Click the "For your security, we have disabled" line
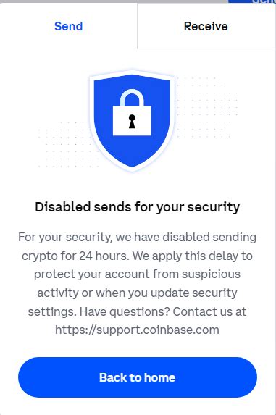Screen dimensions: 276x415 (137, 238)
